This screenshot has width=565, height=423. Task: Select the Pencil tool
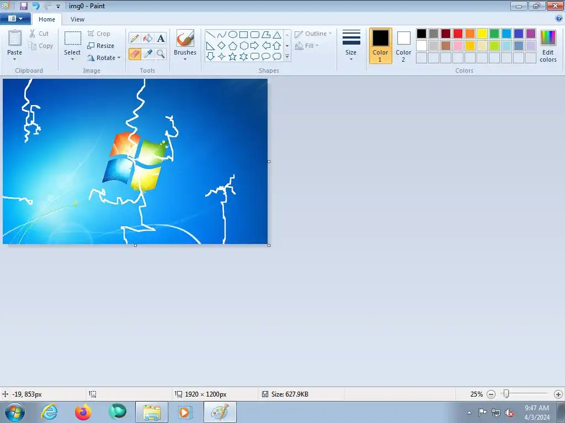pos(135,38)
